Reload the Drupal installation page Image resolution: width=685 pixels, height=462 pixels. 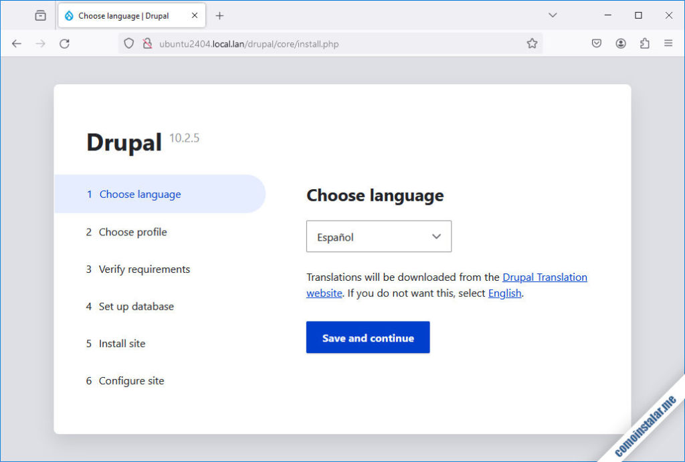pyautogui.click(x=64, y=43)
